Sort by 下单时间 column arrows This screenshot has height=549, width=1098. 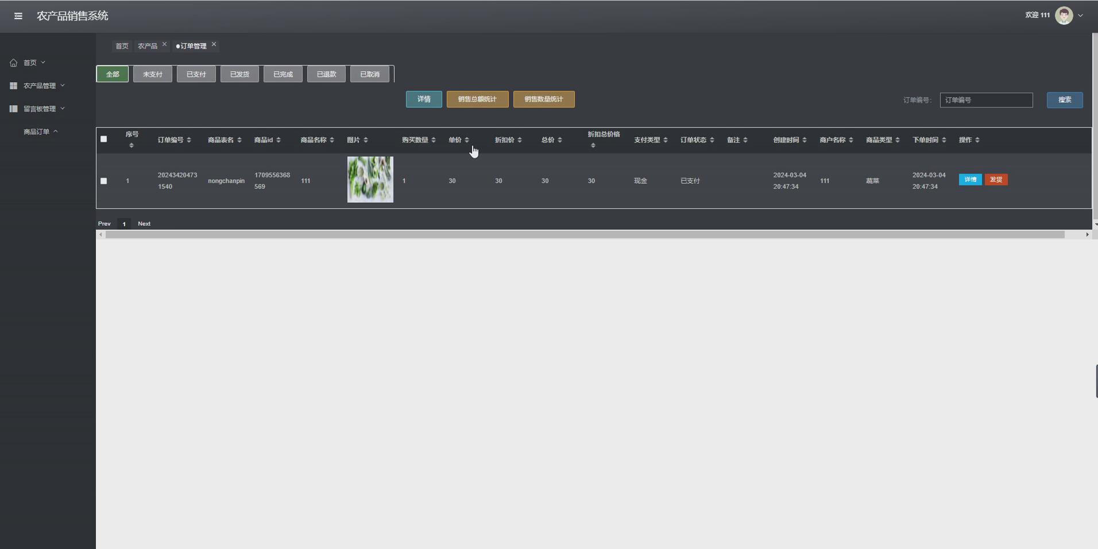[944, 140]
